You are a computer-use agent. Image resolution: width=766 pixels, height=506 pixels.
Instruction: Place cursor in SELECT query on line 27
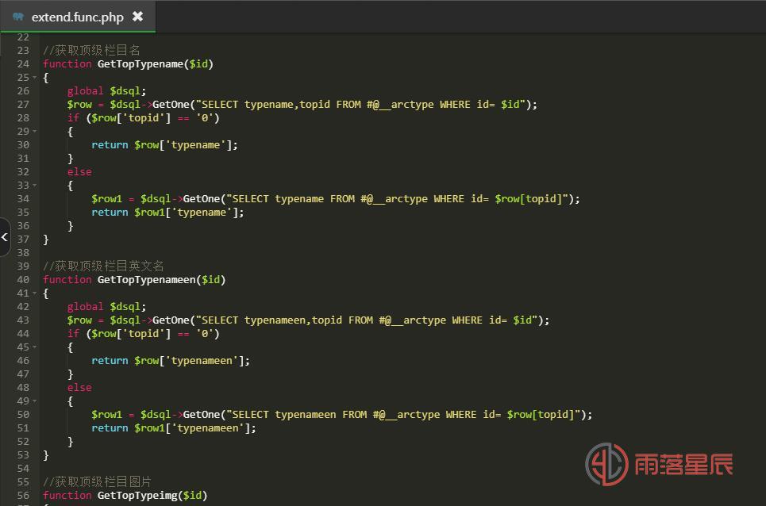pyautogui.click(x=363, y=105)
